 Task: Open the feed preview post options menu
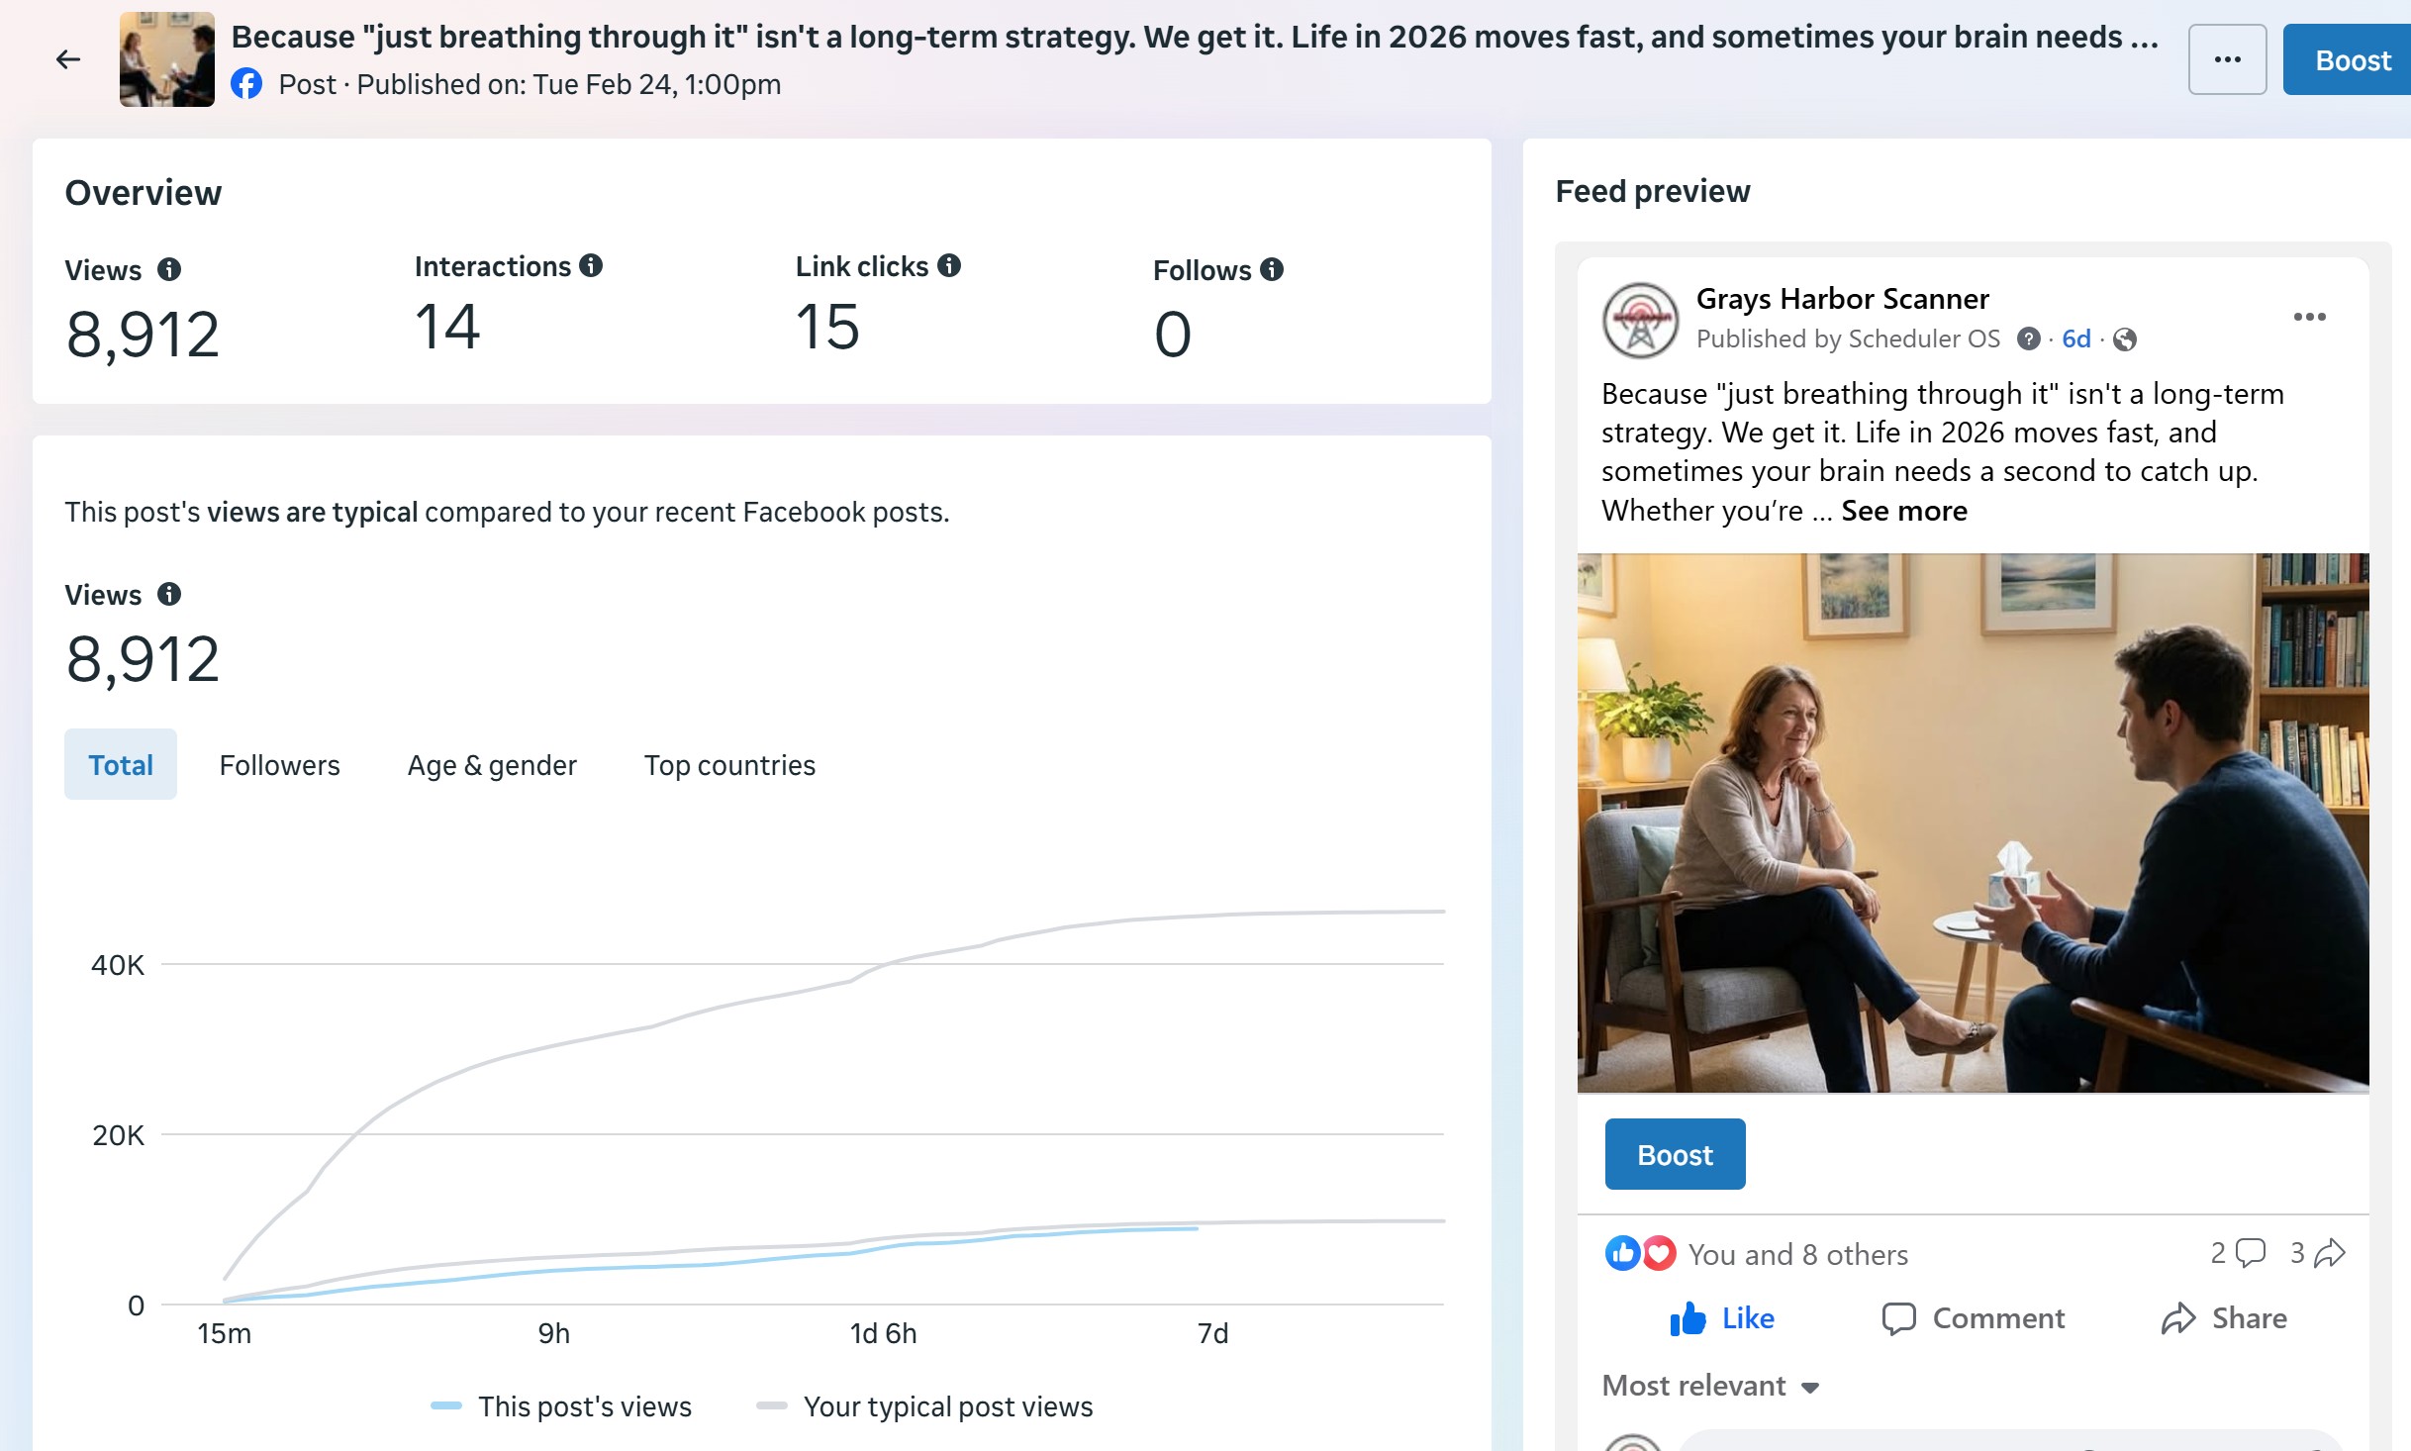point(2309,317)
